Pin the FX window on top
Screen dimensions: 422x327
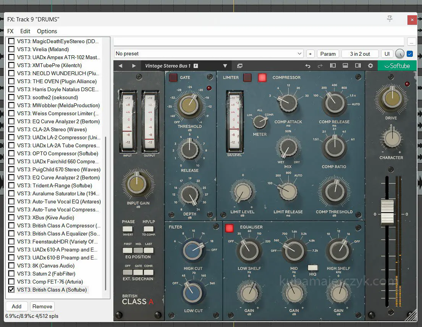(x=390, y=19)
